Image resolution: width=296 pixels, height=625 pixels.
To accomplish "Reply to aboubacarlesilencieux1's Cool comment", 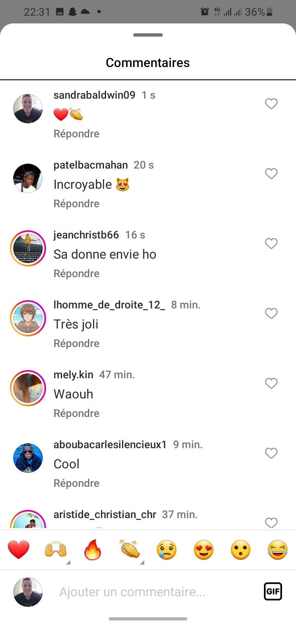I will coord(76,483).
